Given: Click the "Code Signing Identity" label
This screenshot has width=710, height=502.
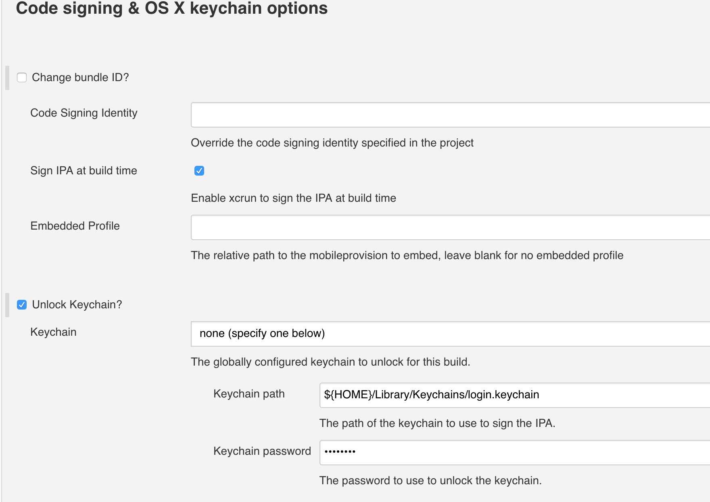Looking at the screenshot, I should tap(84, 113).
